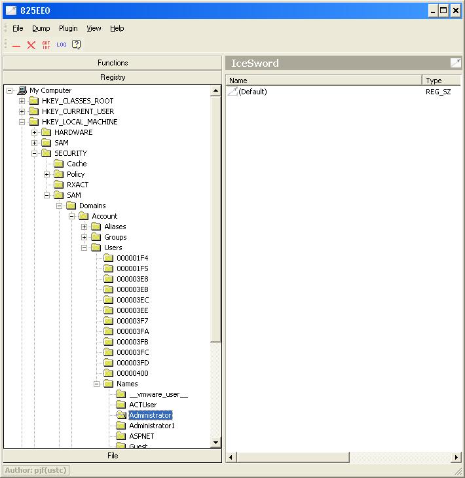Collapse the Names key
This screenshot has width=465, height=478.
point(97,384)
